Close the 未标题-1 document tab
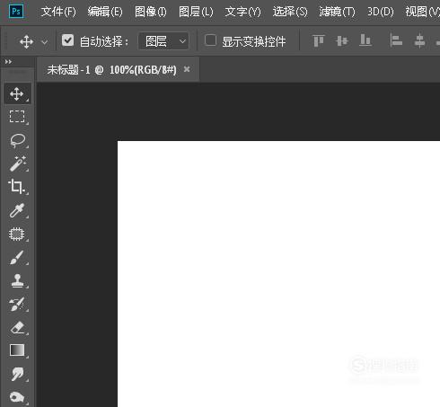Image resolution: width=440 pixels, height=407 pixels. (x=187, y=69)
